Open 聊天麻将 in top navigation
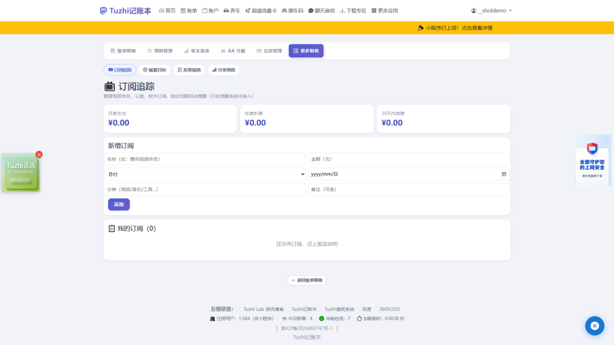This screenshot has height=345, width=614. pos(321,11)
